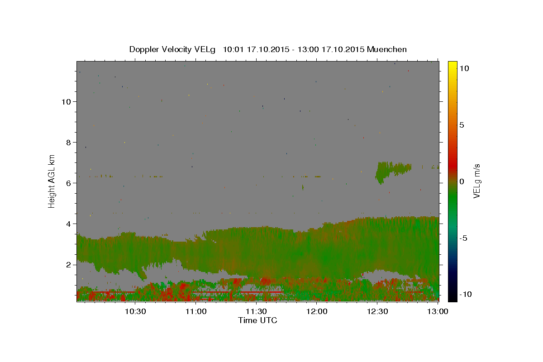Click the yellow top of the colorbar
The width and height of the screenshot is (543, 362).
[x=452, y=64]
